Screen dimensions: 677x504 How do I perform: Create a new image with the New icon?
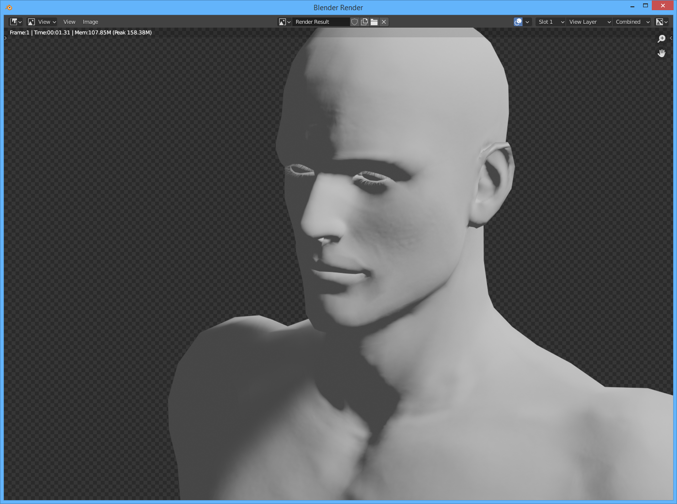(364, 21)
